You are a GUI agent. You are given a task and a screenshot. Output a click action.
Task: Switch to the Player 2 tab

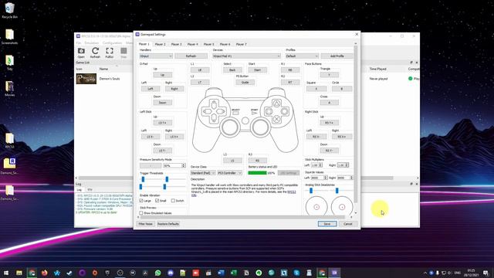tap(160, 44)
